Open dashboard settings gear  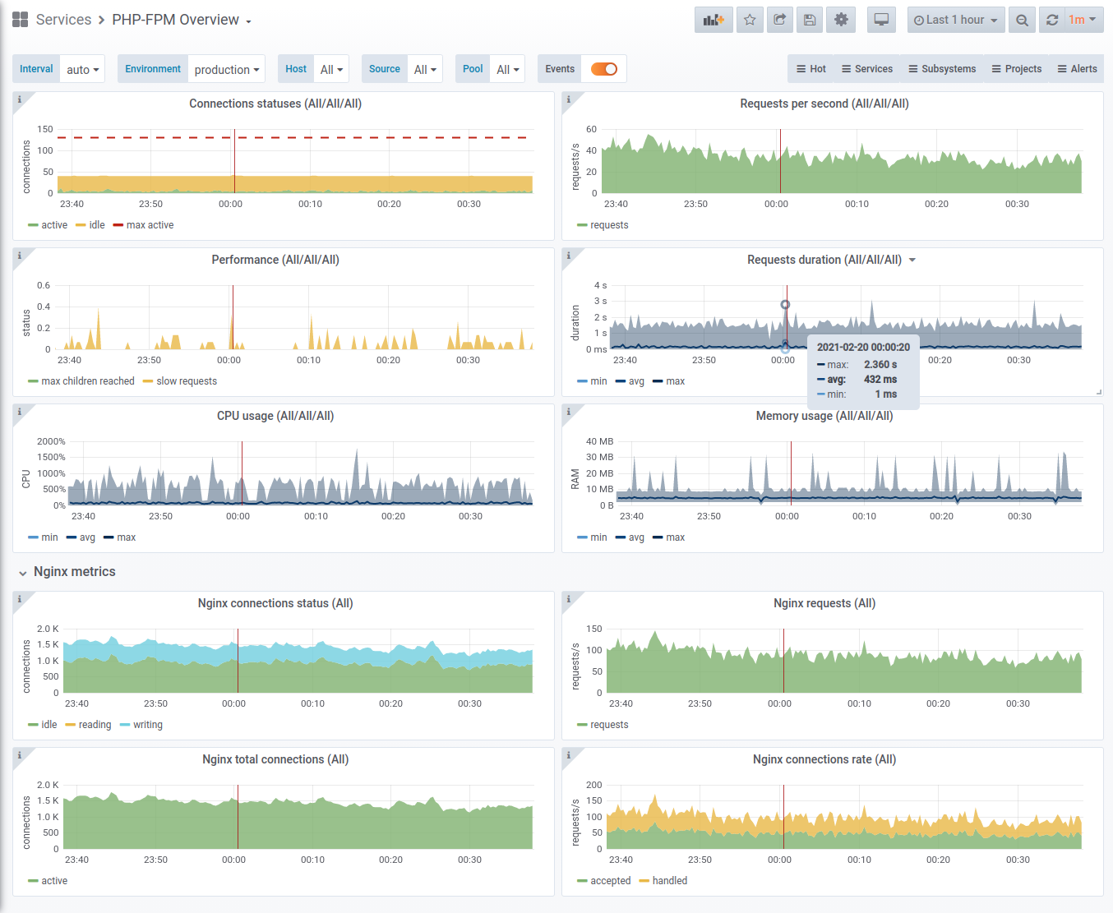tap(841, 20)
